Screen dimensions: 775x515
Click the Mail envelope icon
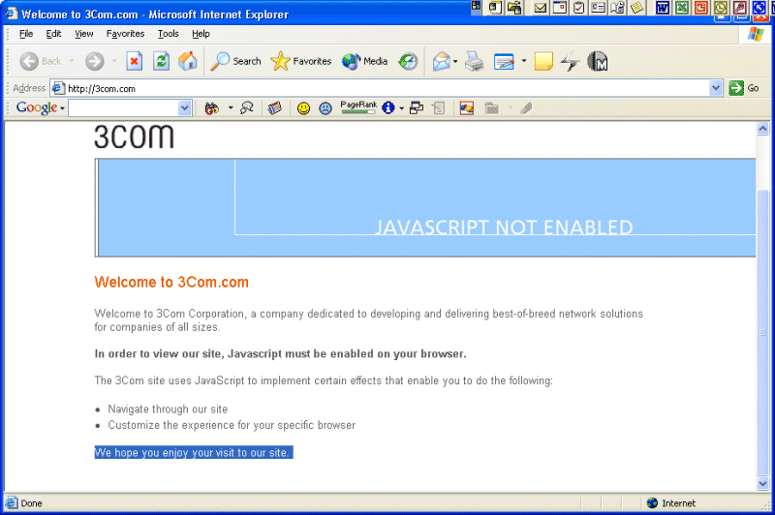tap(442, 61)
